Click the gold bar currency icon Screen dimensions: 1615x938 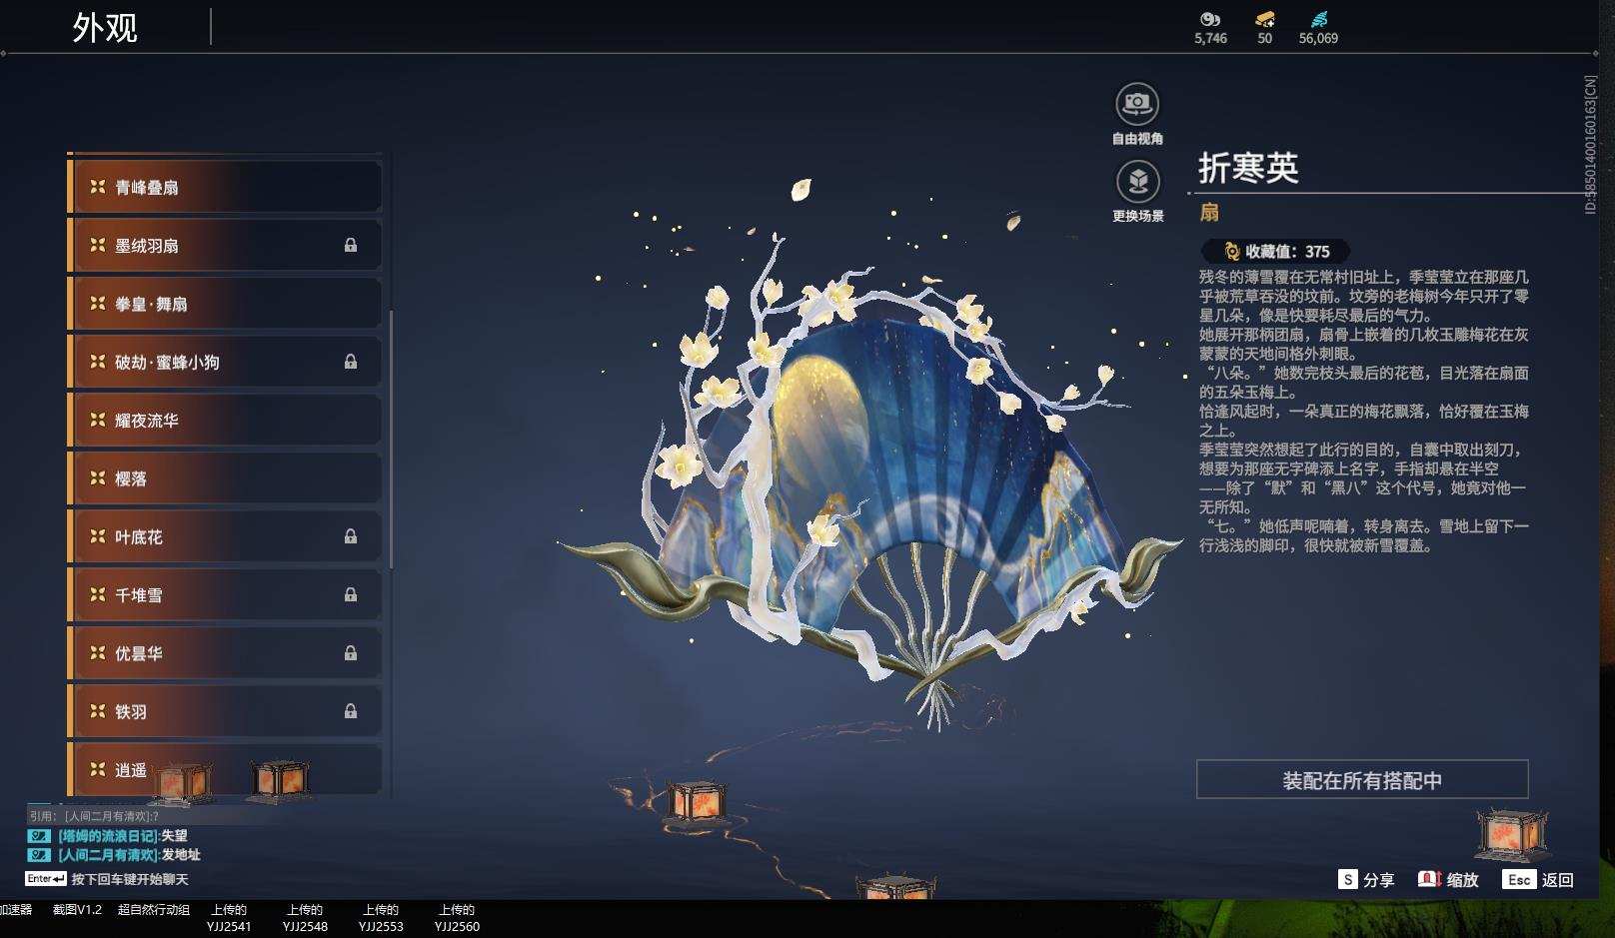tap(1265, 19)
